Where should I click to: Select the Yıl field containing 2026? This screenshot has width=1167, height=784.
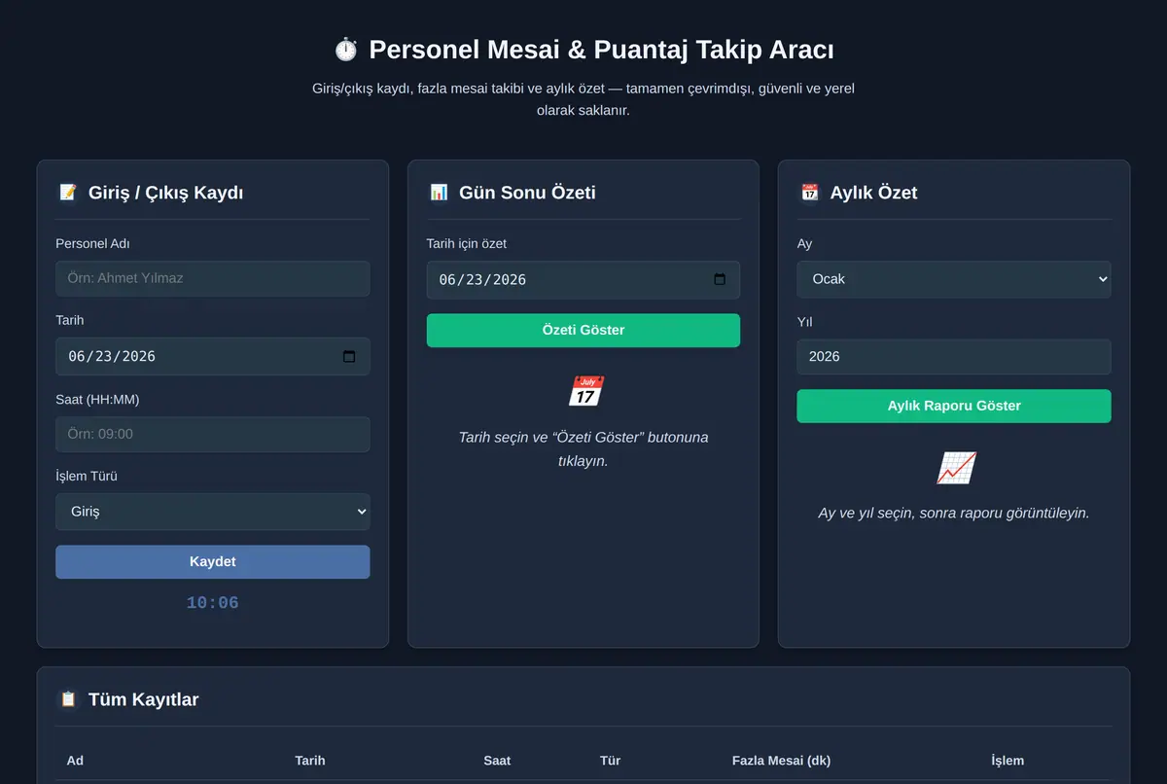point(954,357)
